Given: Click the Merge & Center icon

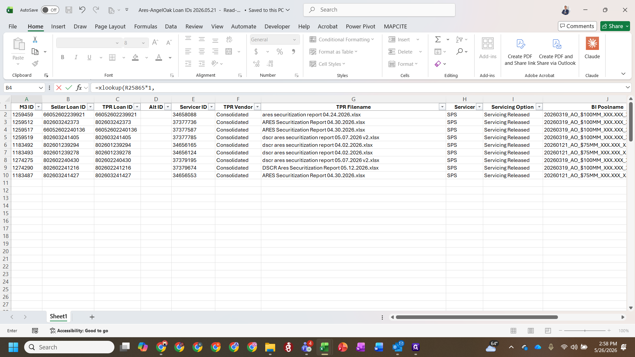Looking at the screenshot, I should (229, 51).
